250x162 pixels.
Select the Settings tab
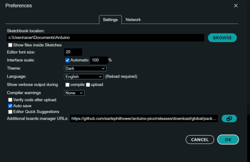111,20
